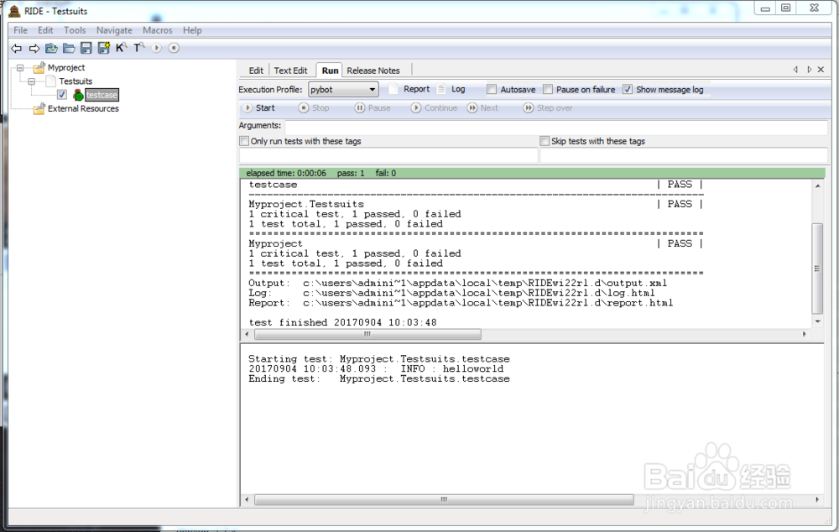Click the toolbar stop test icon

tap(174, 48)
